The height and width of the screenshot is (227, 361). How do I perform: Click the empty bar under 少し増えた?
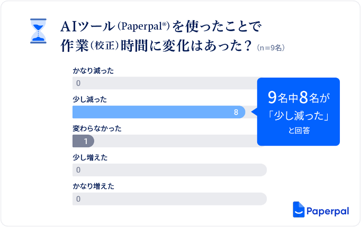tap(169, 170)
